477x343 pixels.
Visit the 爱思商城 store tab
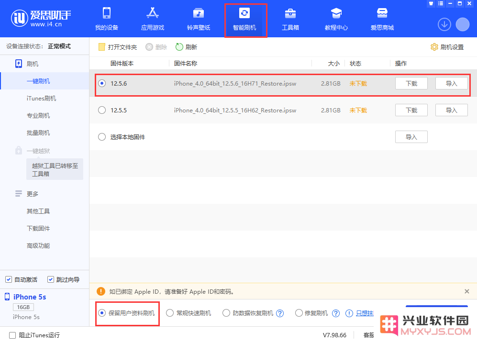(382, 19)
